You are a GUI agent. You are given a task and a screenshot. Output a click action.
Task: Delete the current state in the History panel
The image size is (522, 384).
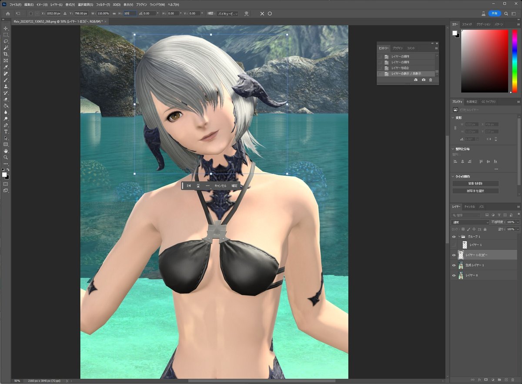(431, 80)
